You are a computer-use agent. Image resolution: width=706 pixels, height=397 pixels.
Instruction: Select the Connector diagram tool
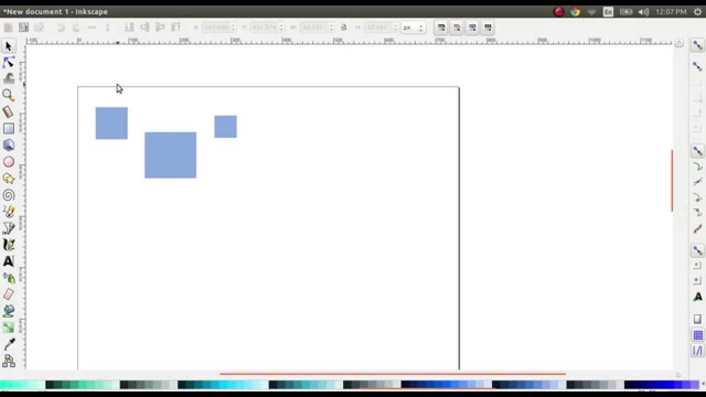pos(8,361)
